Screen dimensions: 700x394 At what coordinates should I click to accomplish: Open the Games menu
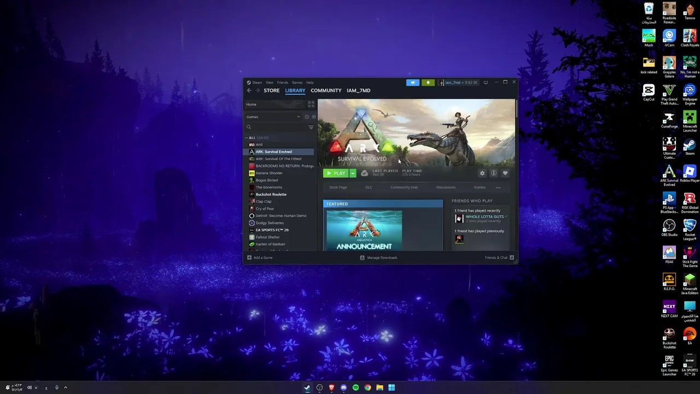tap(297, 83)
